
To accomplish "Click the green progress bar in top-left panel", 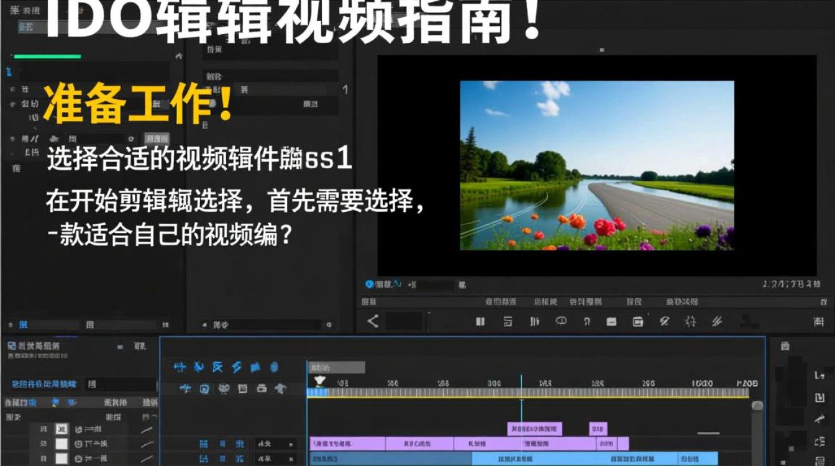I will (x=47, y=57).
